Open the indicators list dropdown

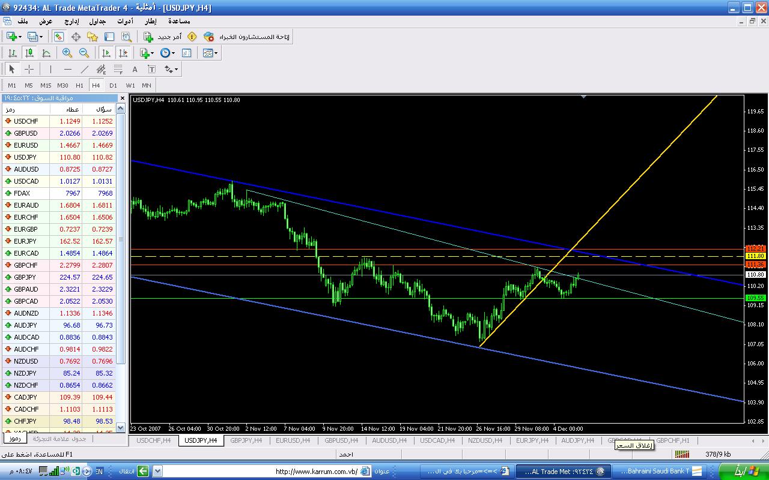click(x=147, y=53)
